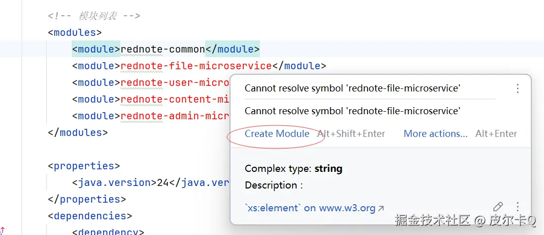Screen dimensions: 544x235
Task: Click the Create Module quick fix
Action: [277, 134]
